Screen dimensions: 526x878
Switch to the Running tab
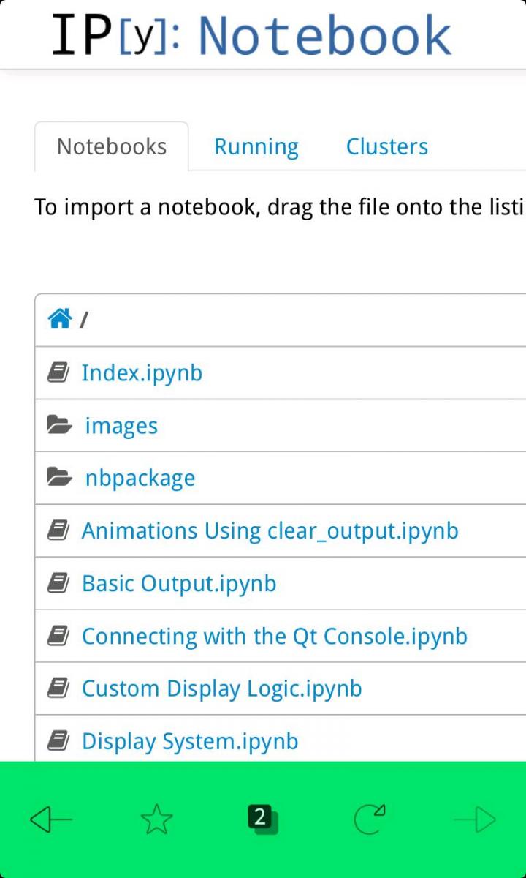[256, 146]
